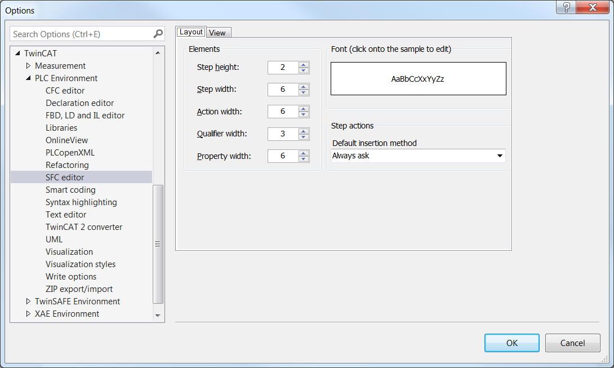Viewport: 614px width, 368px height.
Task: Select Visualization styles item
Action: pos(81,264)
